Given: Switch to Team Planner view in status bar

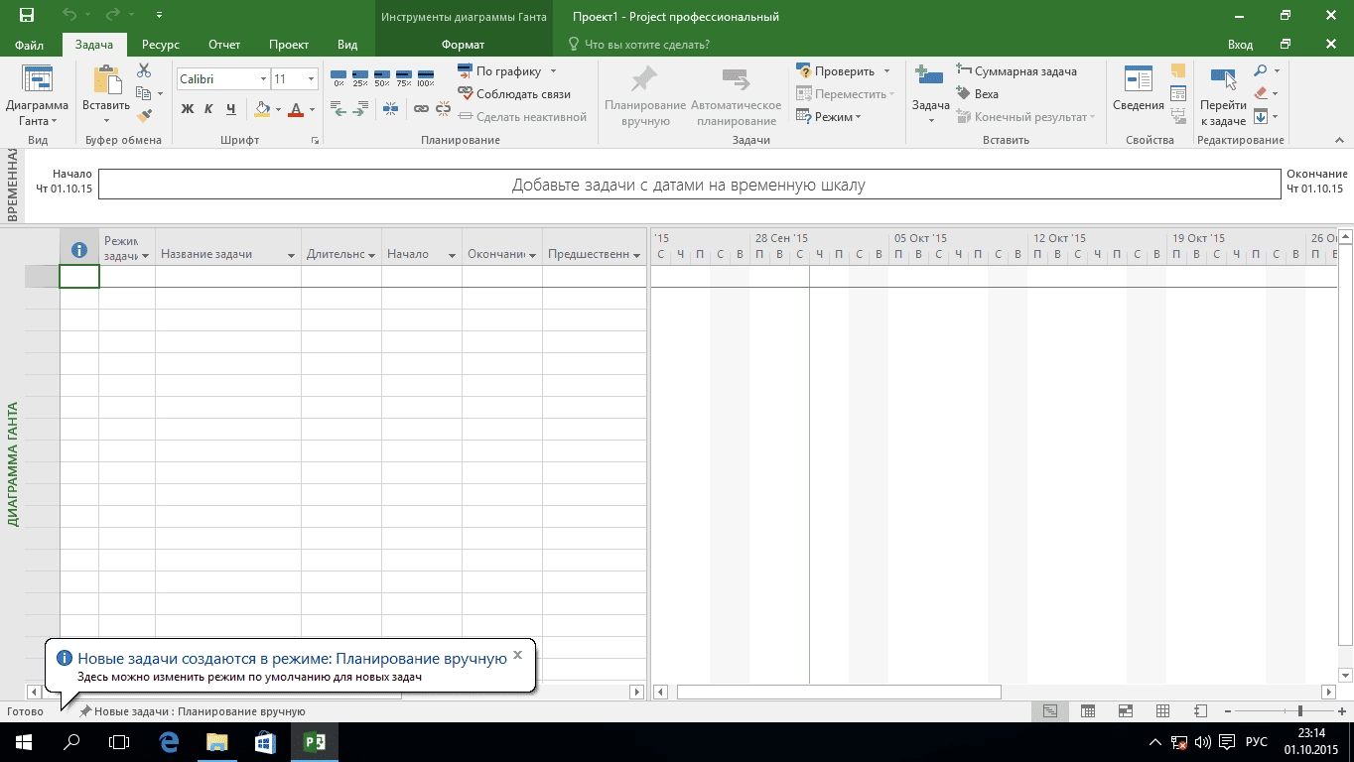Looking at the screenshot, I should [x=1126, y=711].
